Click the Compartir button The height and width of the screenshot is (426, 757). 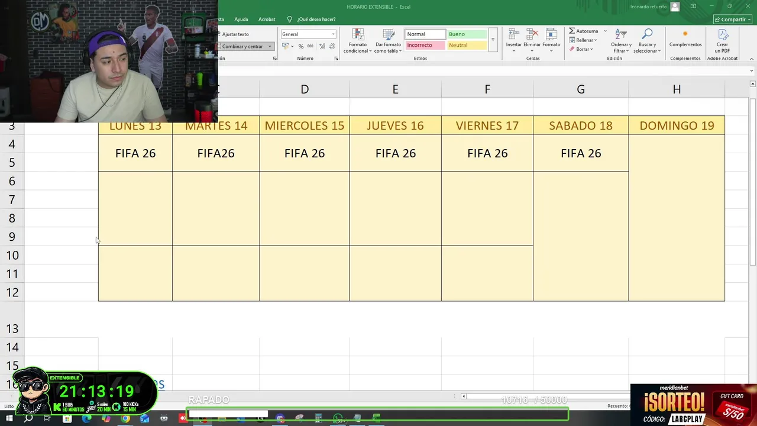click(733, 19)
